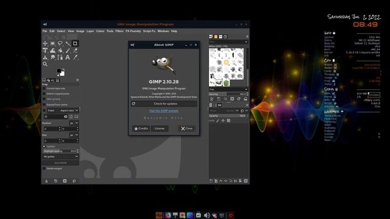Screen dimensions: 390x219
Task: Select the Text tool
Action: pos(68,57)
